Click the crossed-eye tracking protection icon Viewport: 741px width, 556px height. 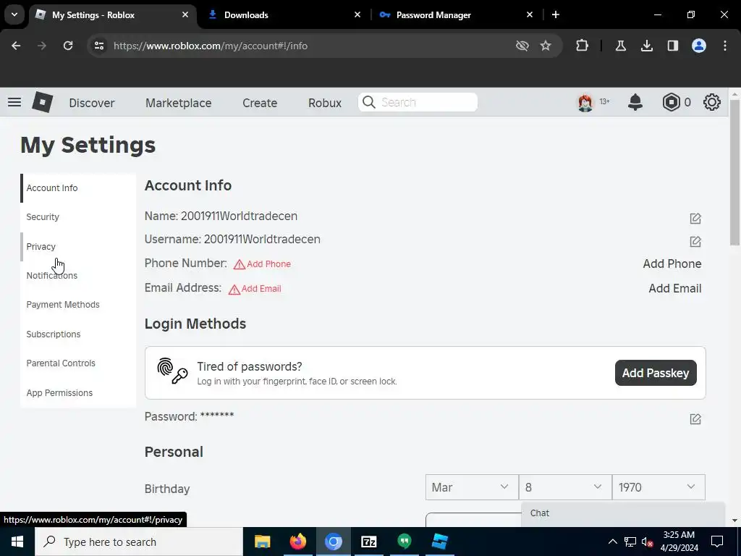point(522,46)
